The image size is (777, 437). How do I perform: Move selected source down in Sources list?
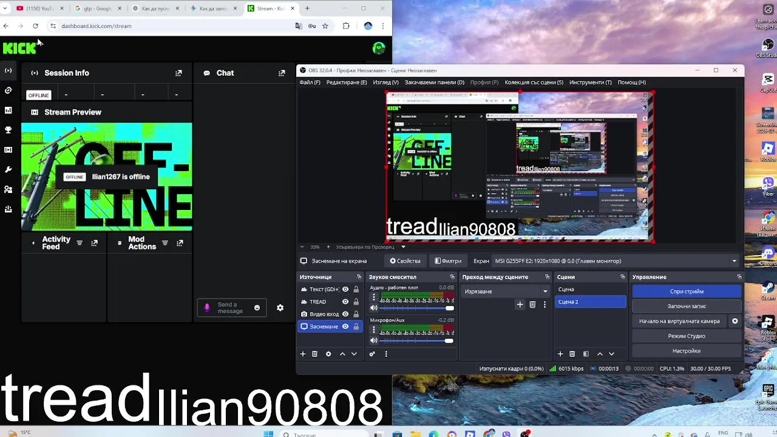(x=354, y=354)
